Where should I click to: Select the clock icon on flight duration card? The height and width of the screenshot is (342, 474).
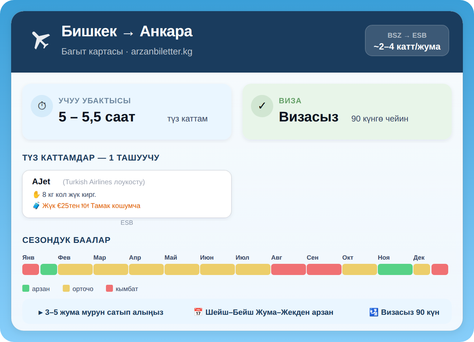(42, 106)
